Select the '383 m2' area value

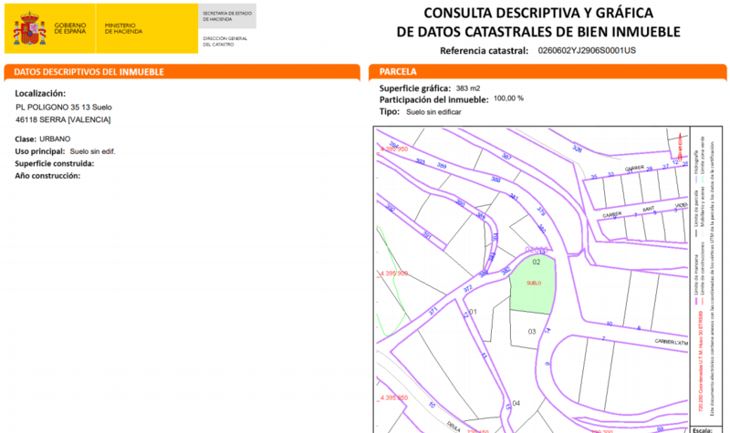[x=468, y=88]
